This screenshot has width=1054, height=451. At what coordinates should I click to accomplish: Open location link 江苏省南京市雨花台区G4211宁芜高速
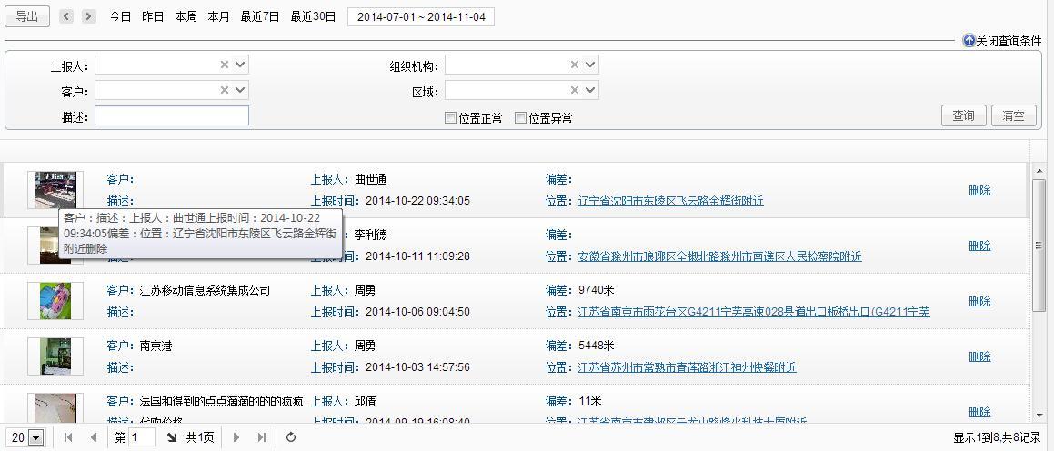754,312
